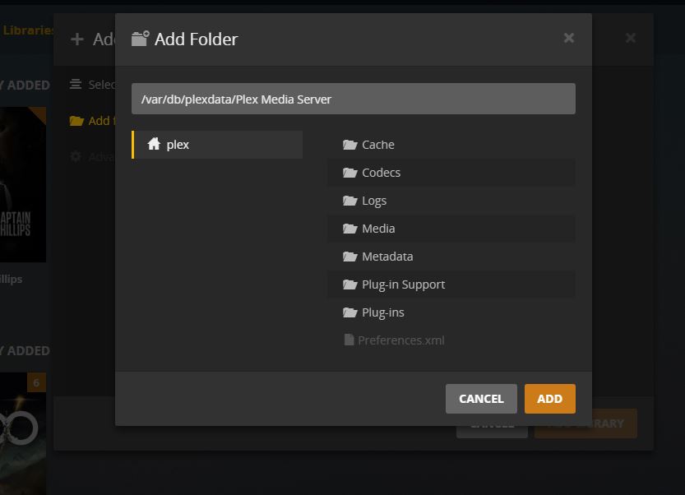
Task: Click the Add Folder title icon
Action: point(141,39)
